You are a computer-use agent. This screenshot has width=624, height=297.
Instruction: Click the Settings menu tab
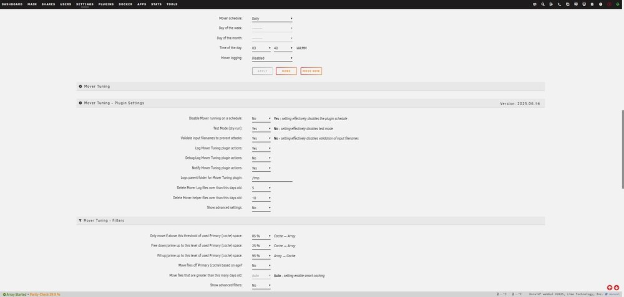point(85,4)
